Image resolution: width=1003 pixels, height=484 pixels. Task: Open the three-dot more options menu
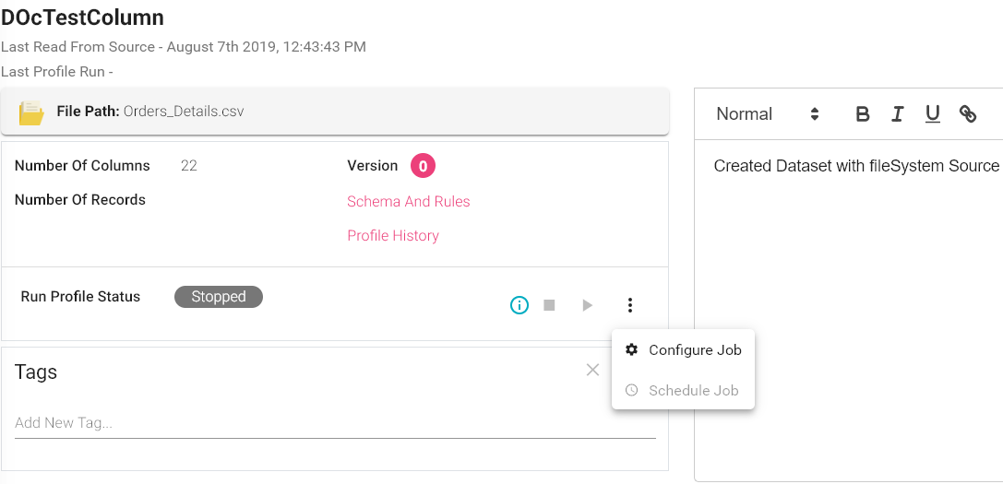click(629, 305)
